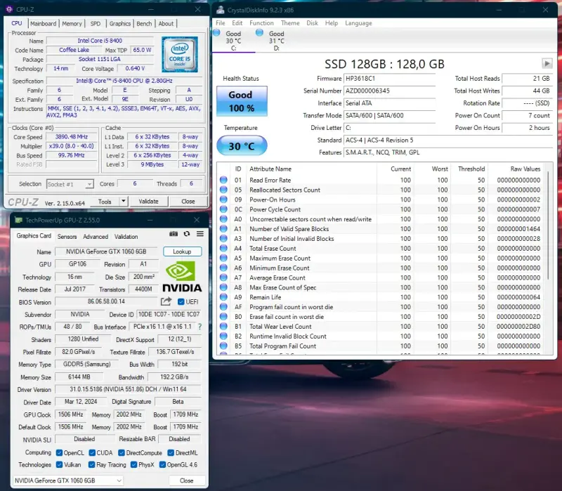Click the Tools button in CPU-Z

point(105,202)
